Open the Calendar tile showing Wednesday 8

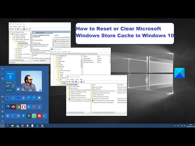click(x=10, y=76)
